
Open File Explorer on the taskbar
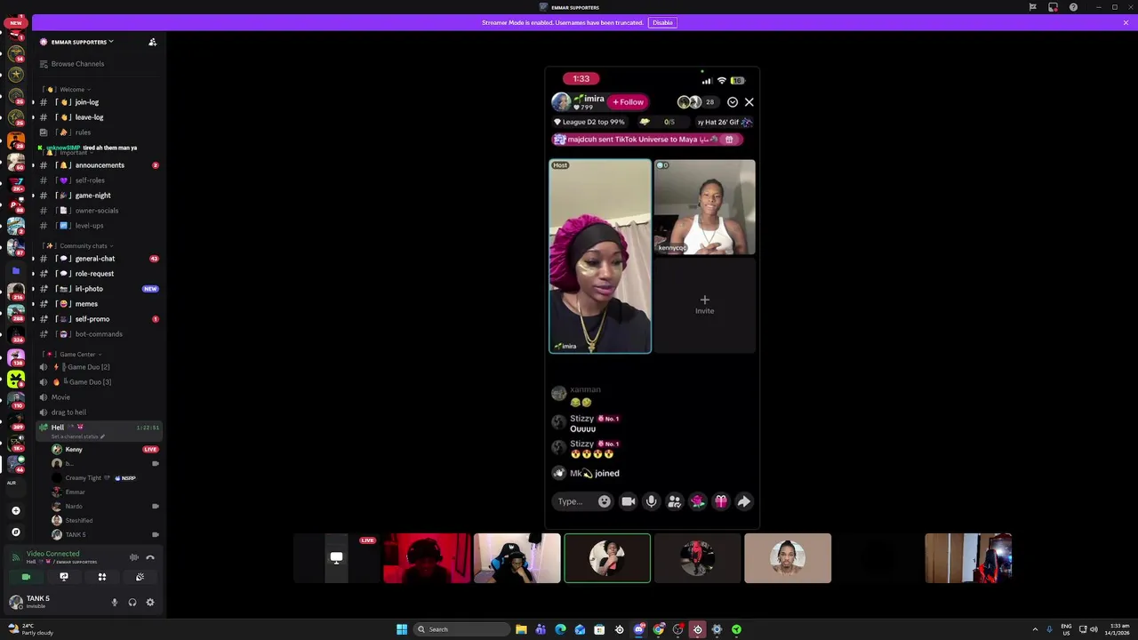[x=521, y=629]
